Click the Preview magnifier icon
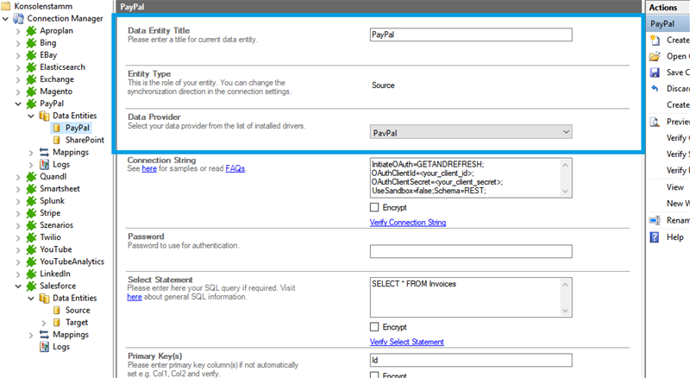Screen dimensions: 690x378 coord(655,122)
